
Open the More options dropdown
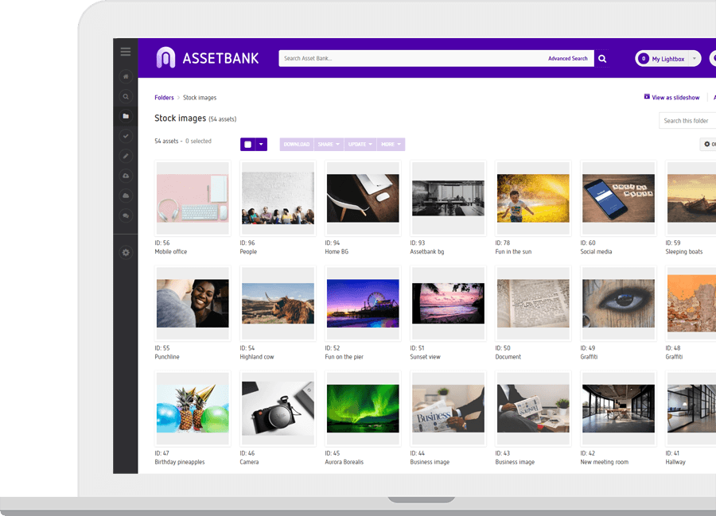tap(390, 144)
